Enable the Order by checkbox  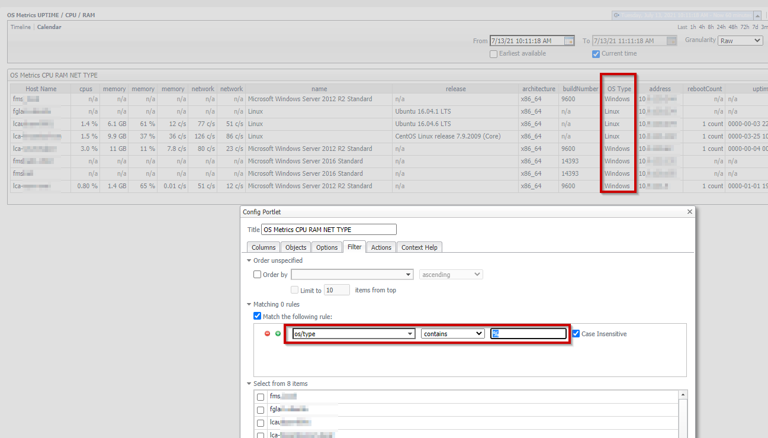click(257, 274)
